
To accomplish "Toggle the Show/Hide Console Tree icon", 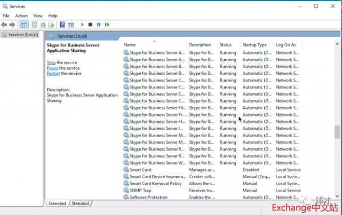I will pyautogui.click(x=23, y=24).
